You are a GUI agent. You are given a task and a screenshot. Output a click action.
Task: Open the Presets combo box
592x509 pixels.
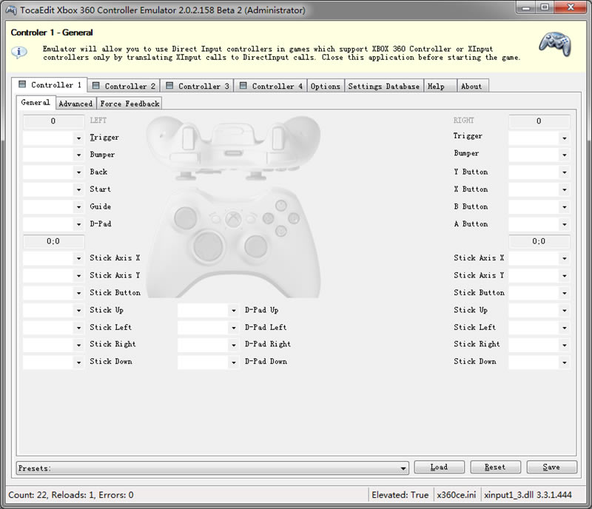pyautogui.click(x=403, y=468)
